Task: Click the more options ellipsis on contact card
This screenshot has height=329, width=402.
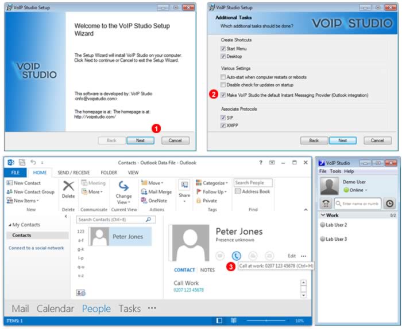Action: (304, 256)
